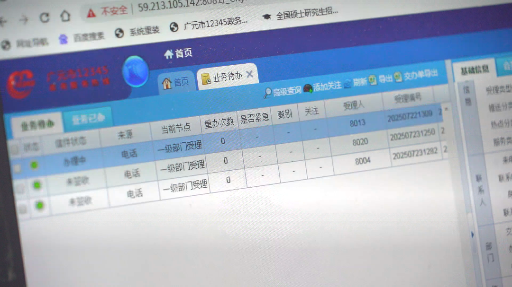Click the 交办单导出 export icon

click(398, 77)
